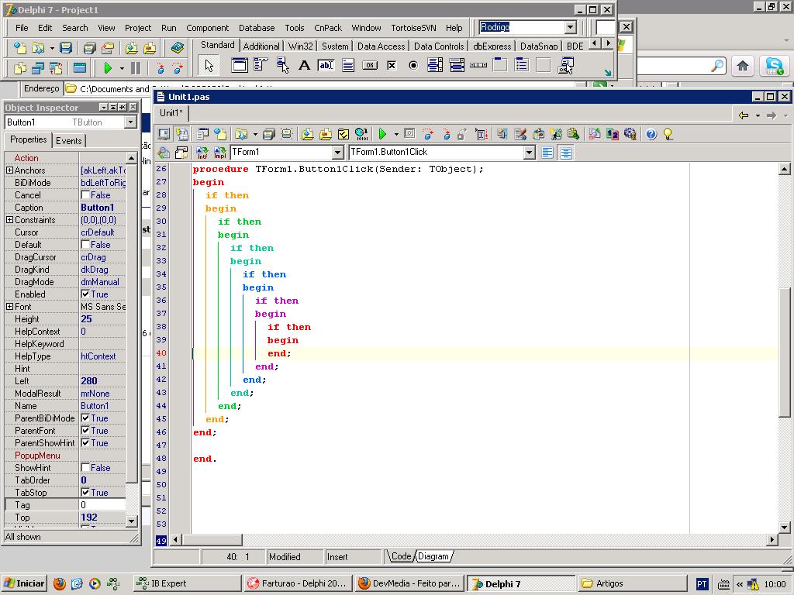Expand the Anchors property node
Viewport: 794px width, 595px height.
click(9, 170)
